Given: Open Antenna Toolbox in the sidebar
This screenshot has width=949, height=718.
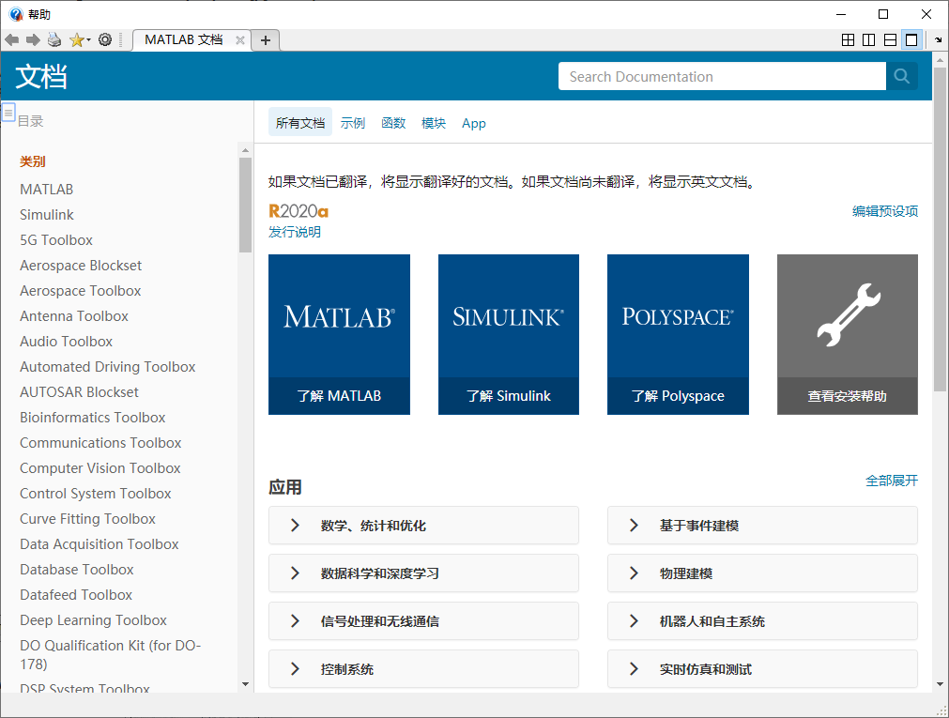Looking at the screenshot, I should (74, 316).
